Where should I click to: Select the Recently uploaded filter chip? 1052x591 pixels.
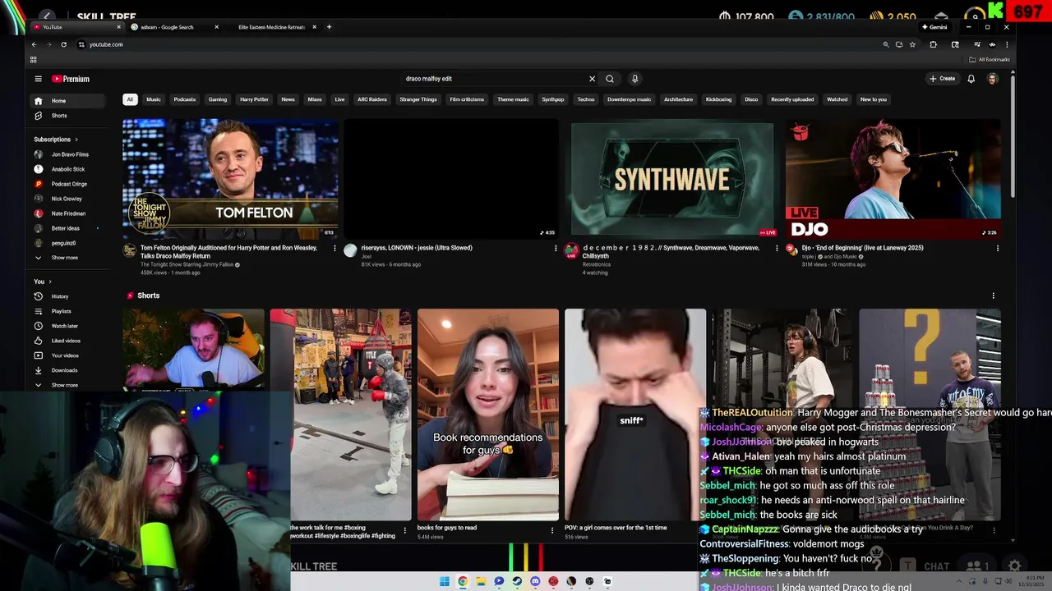click(792, 99)
